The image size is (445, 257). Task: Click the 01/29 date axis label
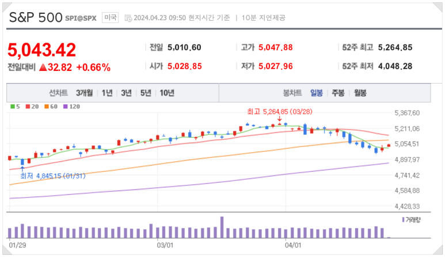(17, 245)
